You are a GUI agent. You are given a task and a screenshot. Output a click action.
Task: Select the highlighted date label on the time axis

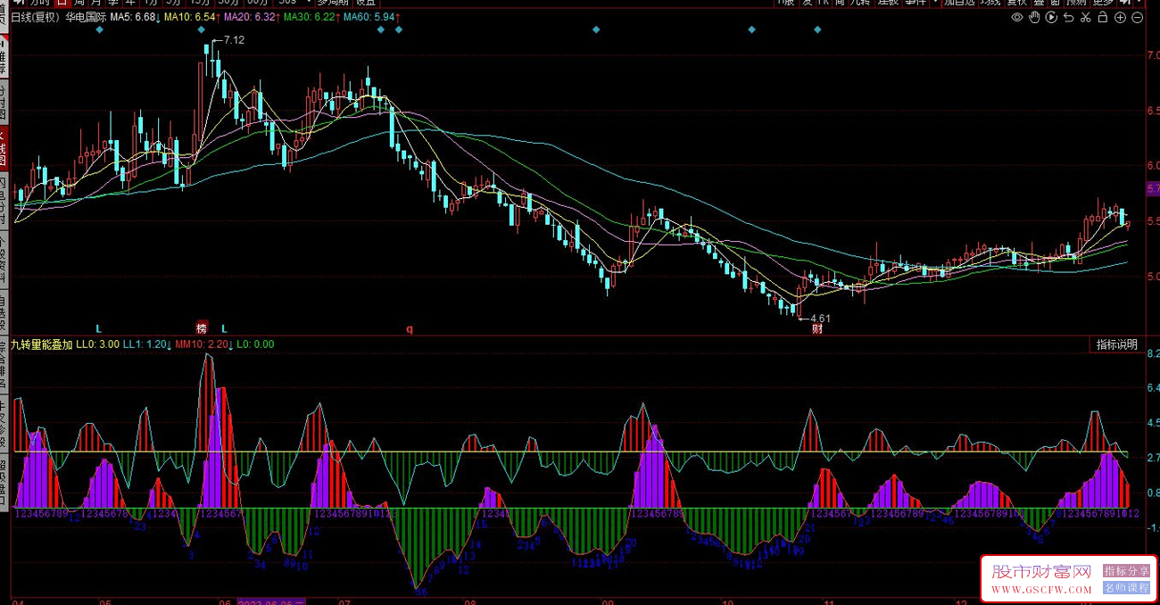point(271,601)
